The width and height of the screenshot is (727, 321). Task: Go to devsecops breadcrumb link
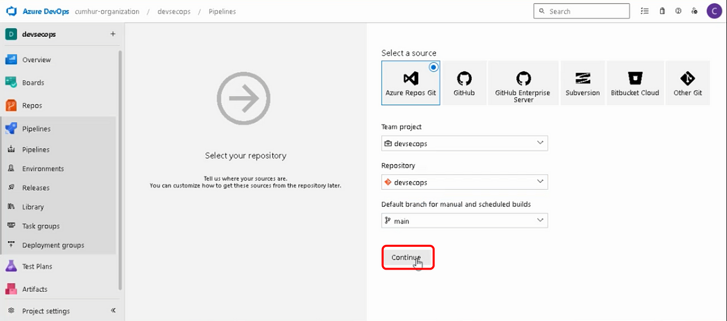click(x=174, y=11)
